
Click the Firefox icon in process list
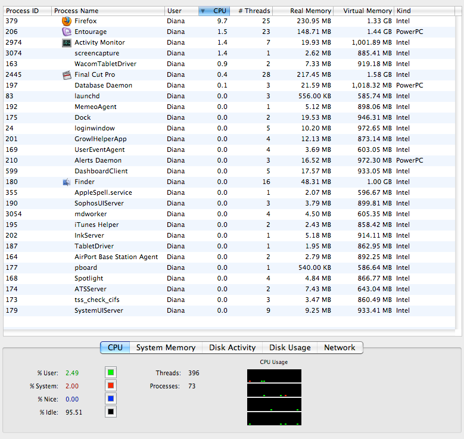coord(67,21)
